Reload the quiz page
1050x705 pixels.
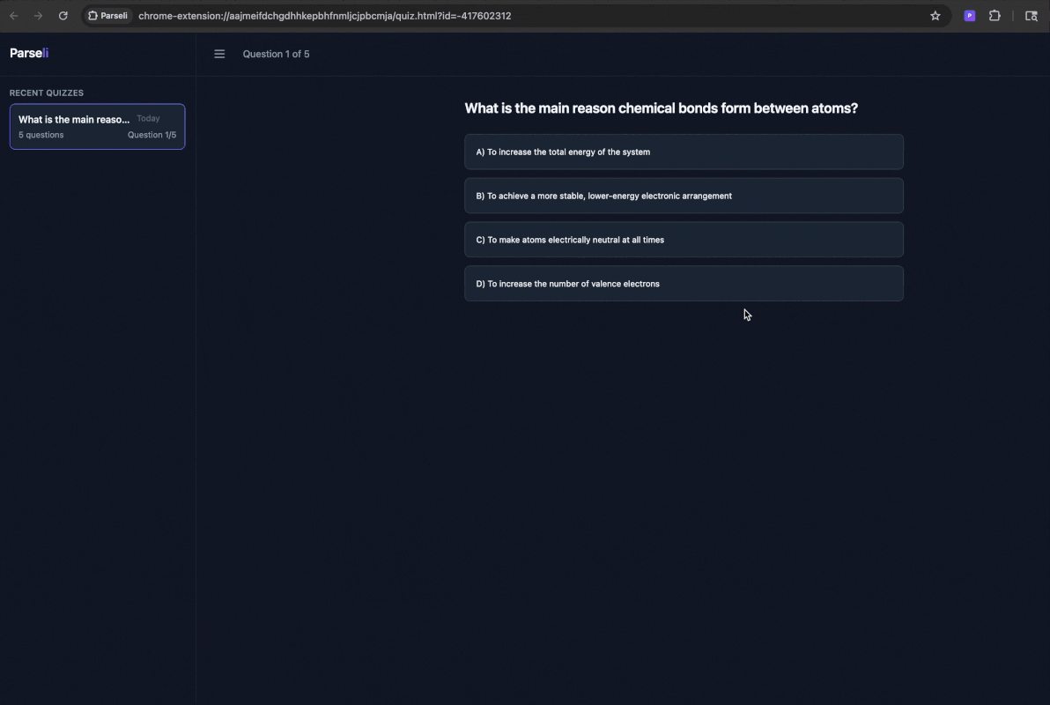63,15
